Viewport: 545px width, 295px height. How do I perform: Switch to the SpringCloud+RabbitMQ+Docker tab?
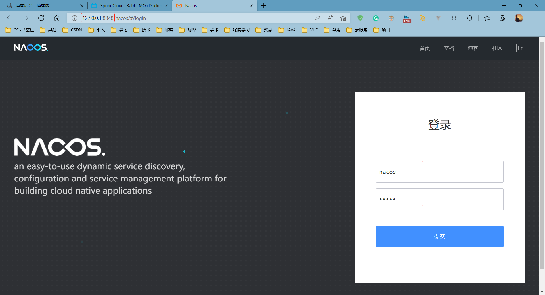[x=130, y=6]
